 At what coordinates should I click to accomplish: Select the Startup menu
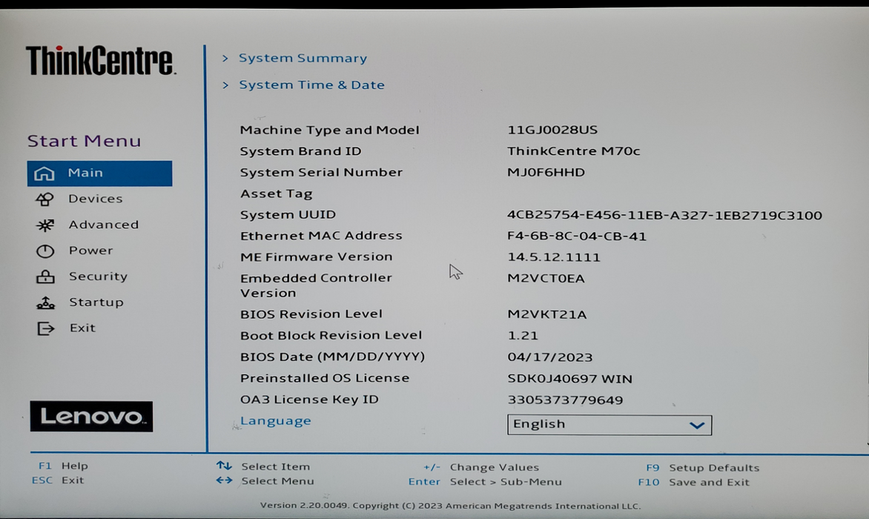96,303
